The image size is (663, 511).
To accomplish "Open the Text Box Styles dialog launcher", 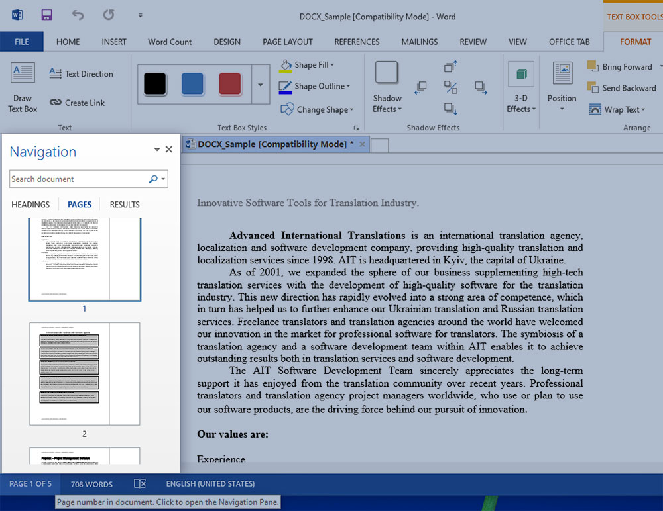I will 357,128.
